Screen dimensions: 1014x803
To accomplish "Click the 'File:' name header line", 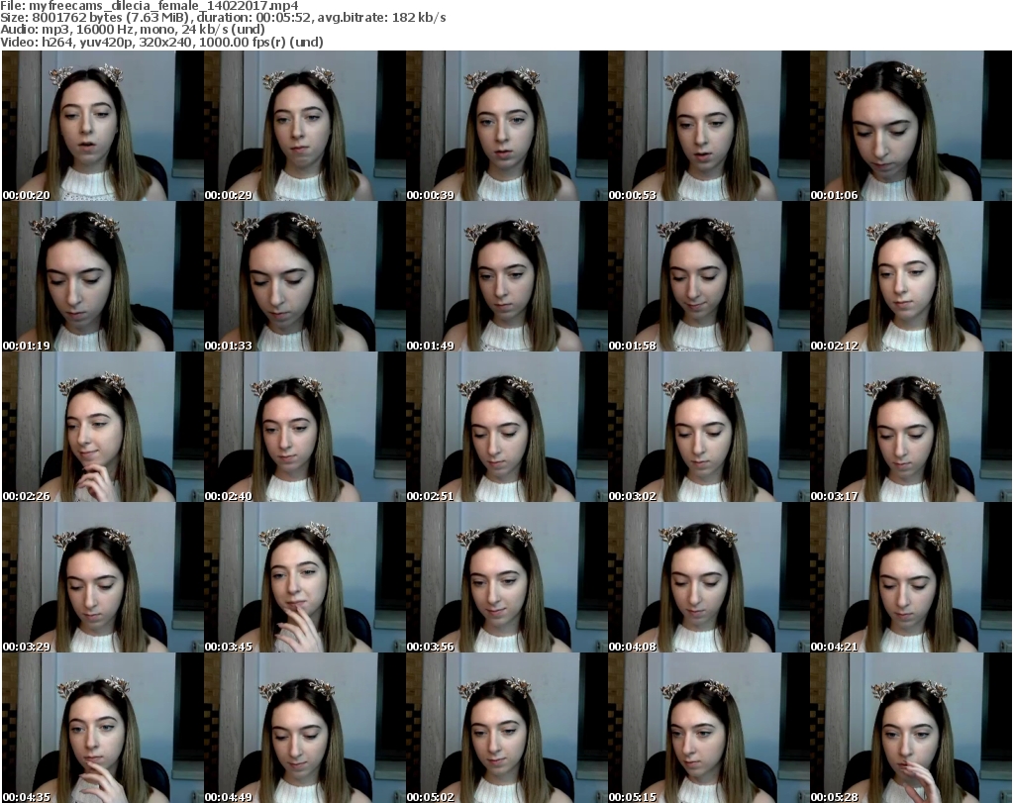I will [x=150, y=6].
